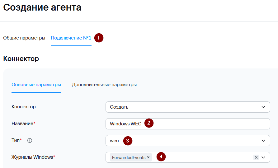Viewport: 278px width, 168px height.
Task: Expand the Коннектор dropdown arrow
Action: [264, 107]
